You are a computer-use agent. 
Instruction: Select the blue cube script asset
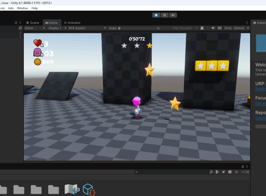coord(89,189)
